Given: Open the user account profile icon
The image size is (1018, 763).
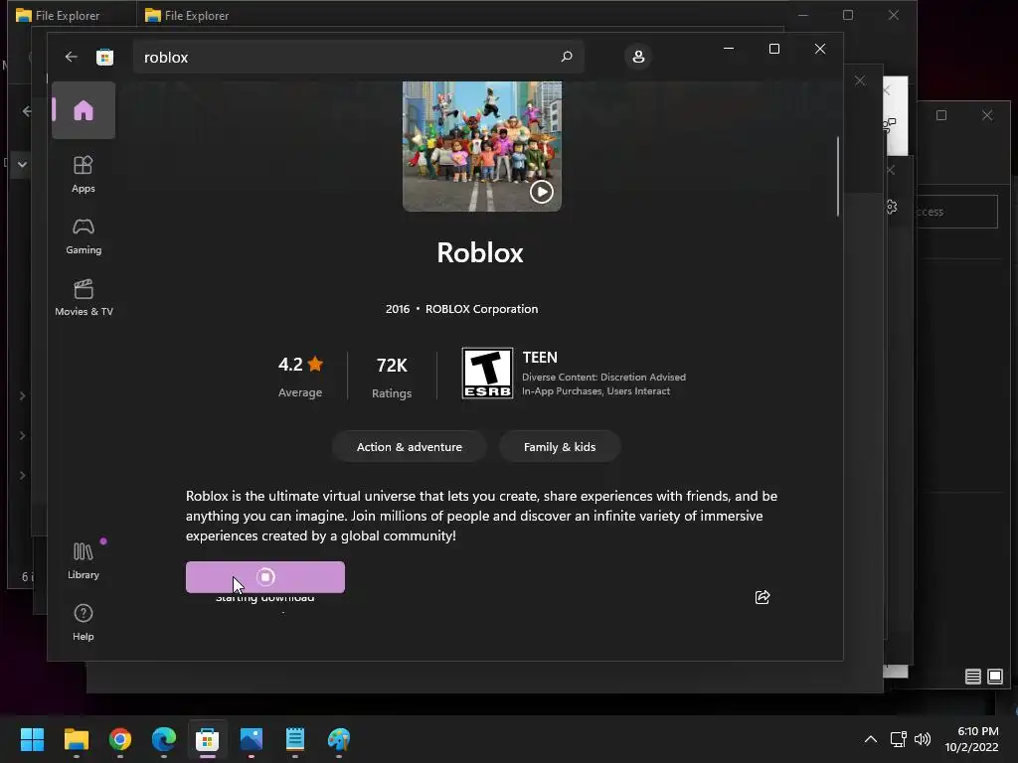Looking at the screenshot, I should coord(638,57).
